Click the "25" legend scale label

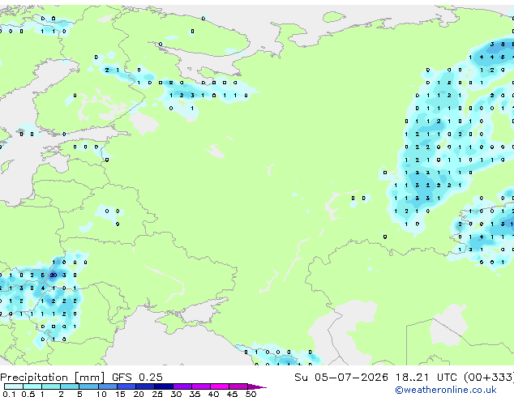click(157, 394)
